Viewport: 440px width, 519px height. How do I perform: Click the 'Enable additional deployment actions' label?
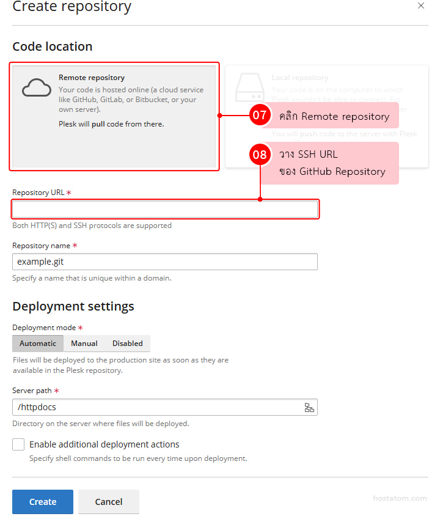[x=105, y=444]
